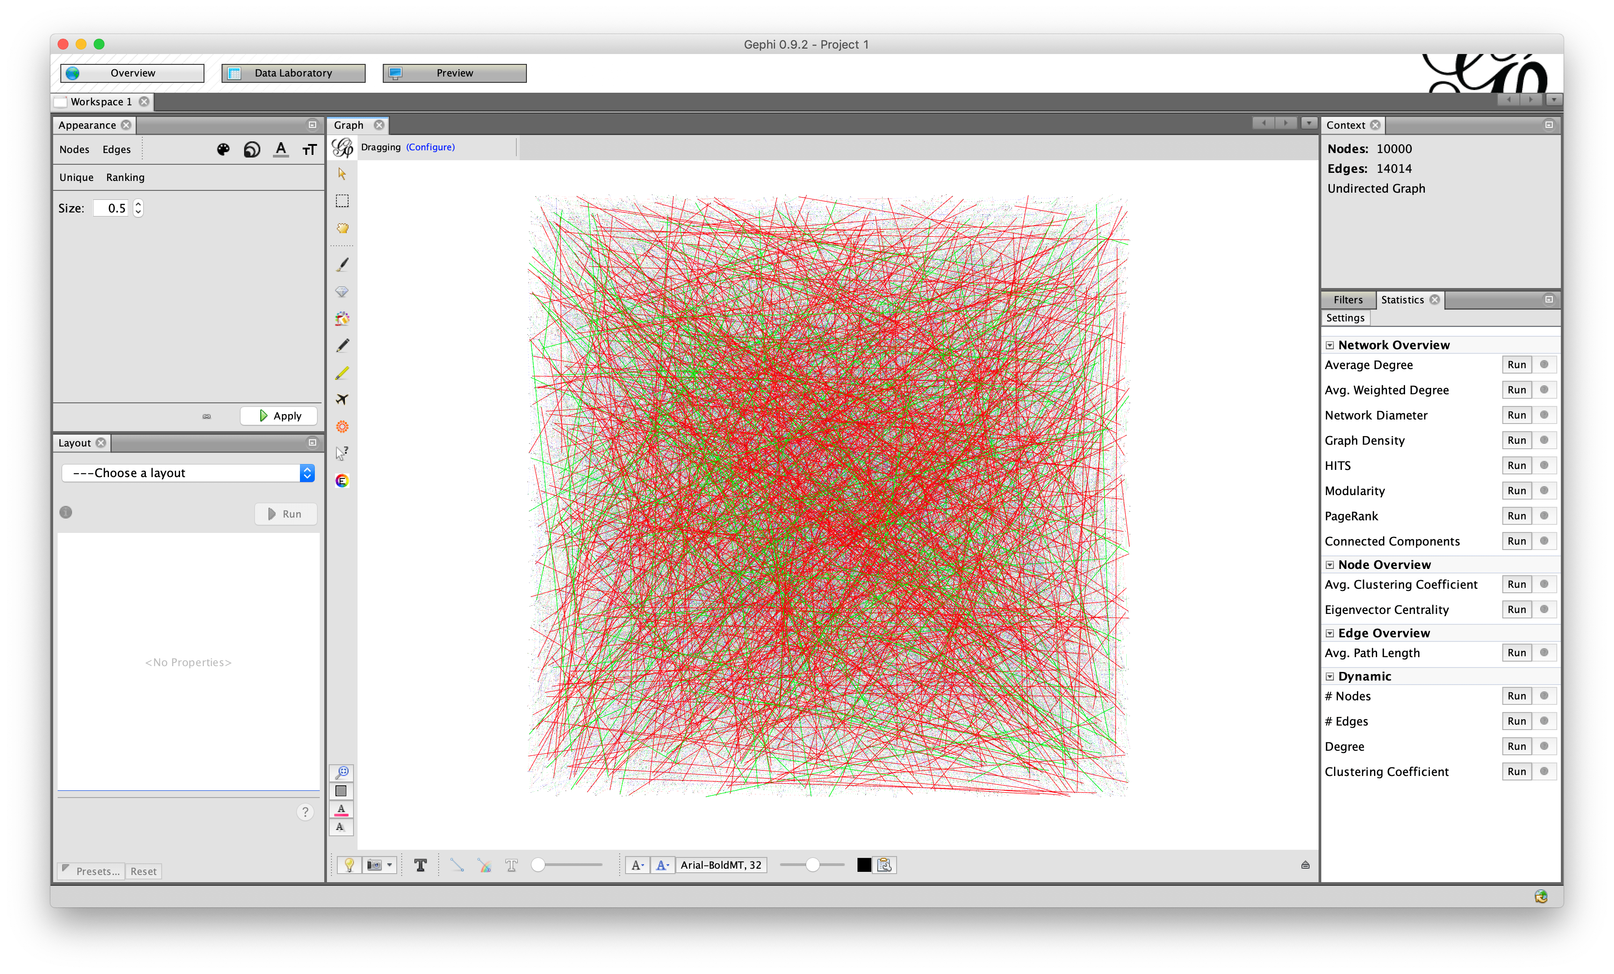Choose the Painter brush tool
Image resolution: width=1614 pixels, height=974 pixels.
point(342,265)
